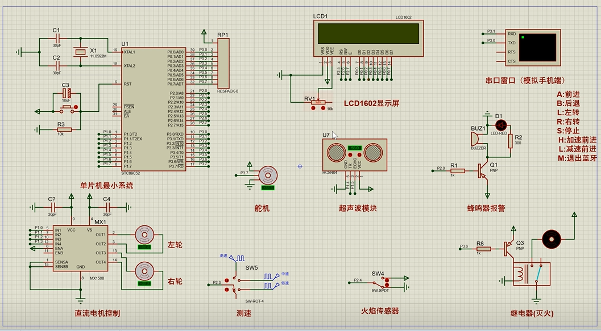
Task: Click the STC89C52 microcontroller U1 chip
Action: (x=153, y=108)
